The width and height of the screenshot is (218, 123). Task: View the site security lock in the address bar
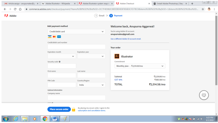coord(26,9)
